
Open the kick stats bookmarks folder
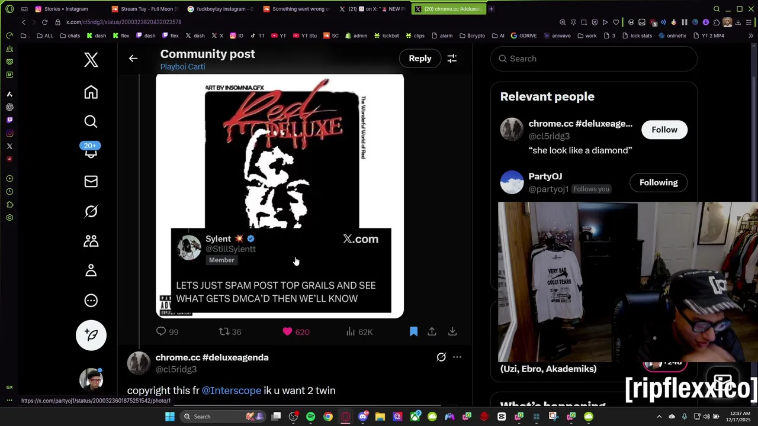(637, 35)
